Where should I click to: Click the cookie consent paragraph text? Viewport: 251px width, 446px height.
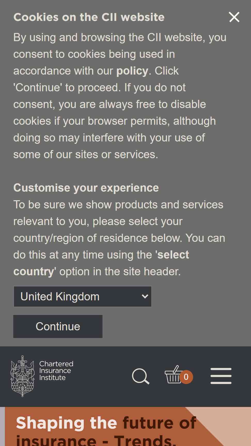coord(120,96)
